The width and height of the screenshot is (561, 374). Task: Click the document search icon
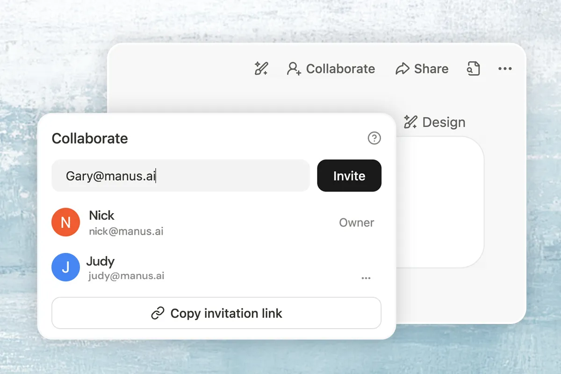[474, 69]
